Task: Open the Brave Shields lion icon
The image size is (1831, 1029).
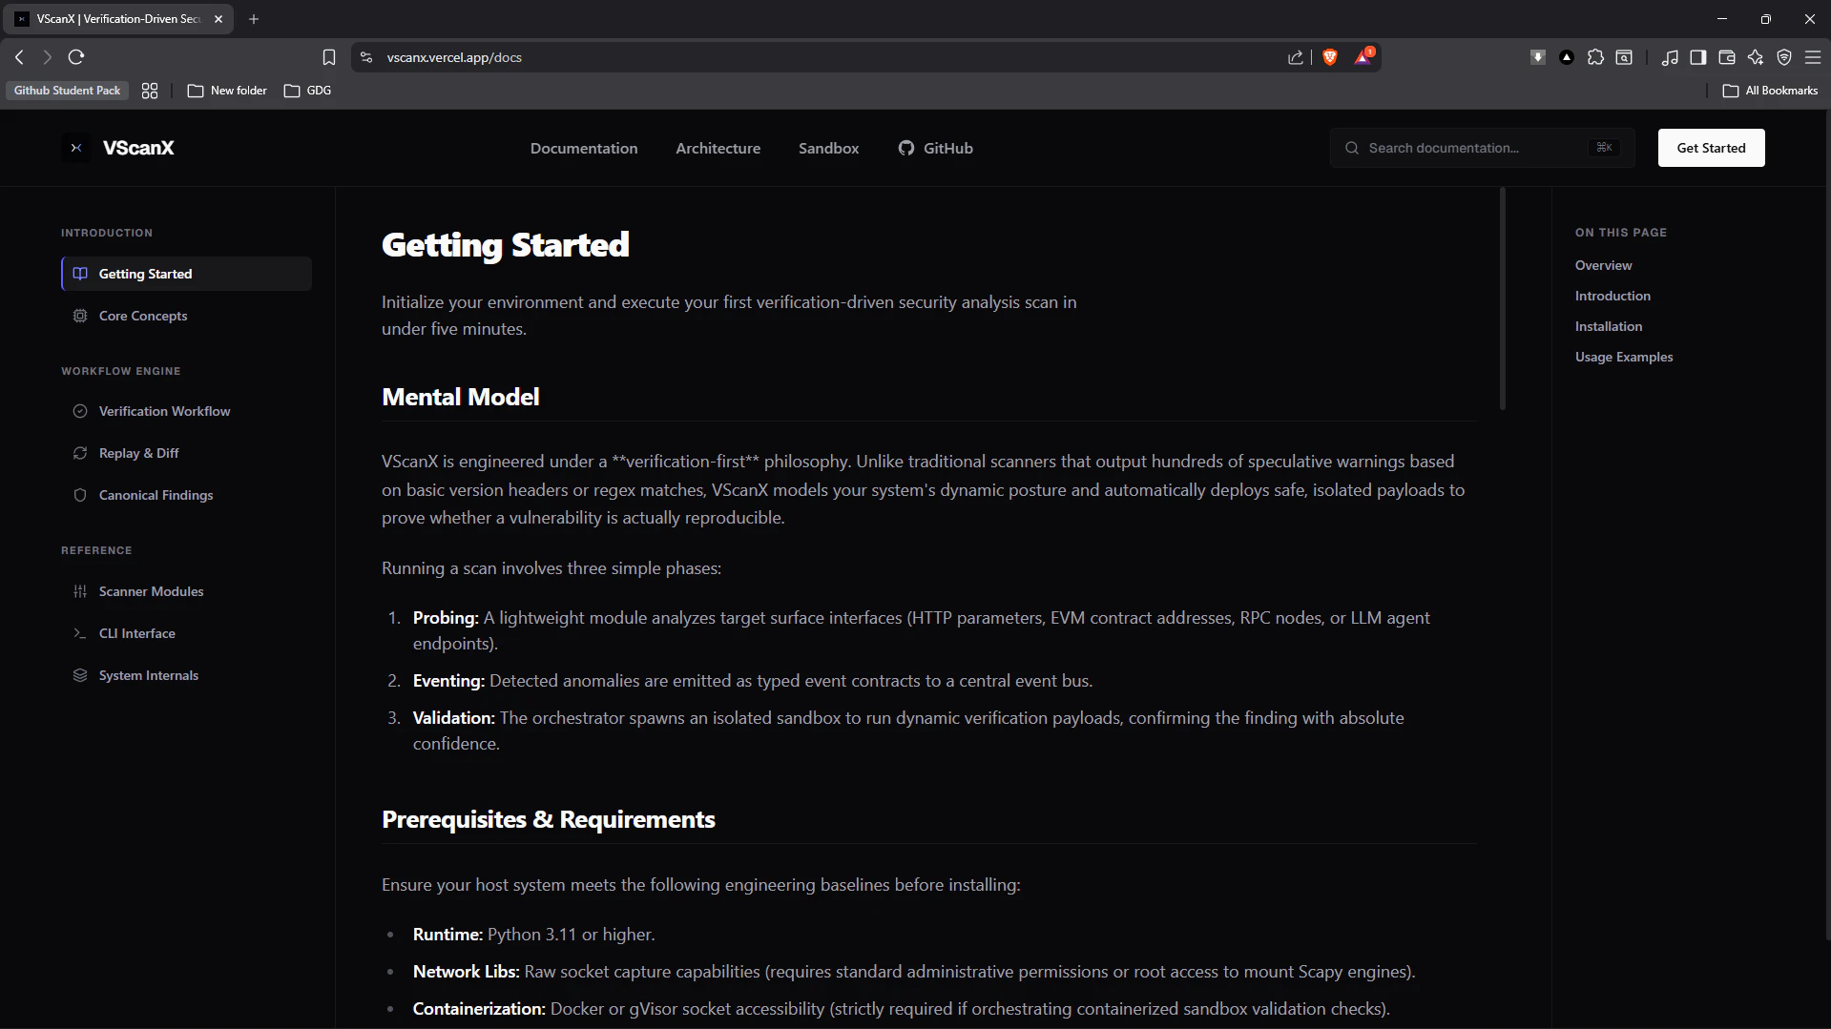Action: click(1329, 57)
